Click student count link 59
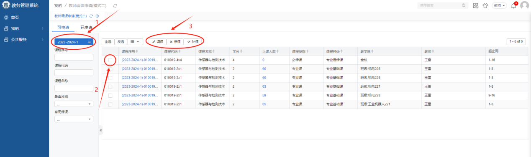The width and height of the screenshot is (531, 157). coord(264,95)
